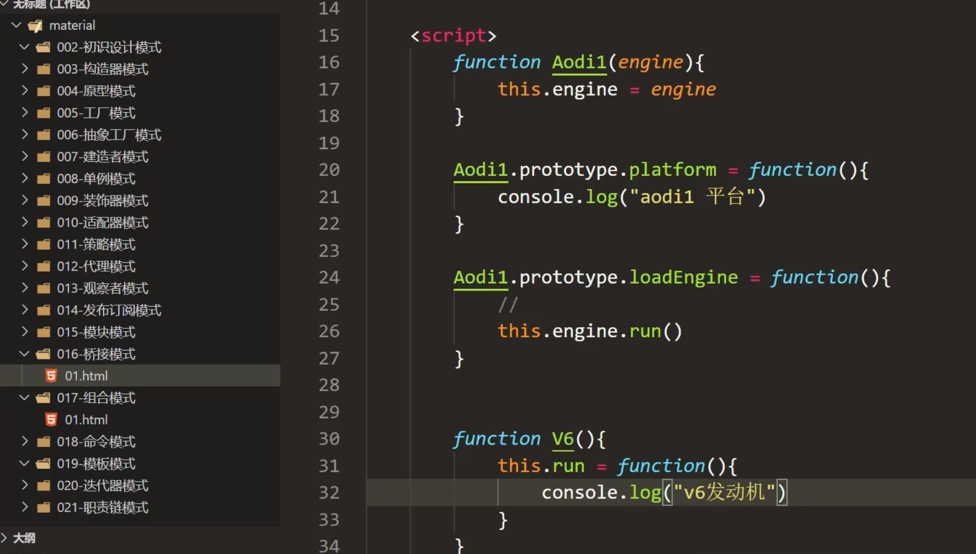Click HTML5 icon of 01.html under 016-桥接模式
Screen dimensions: 976x554
point(51,375)
